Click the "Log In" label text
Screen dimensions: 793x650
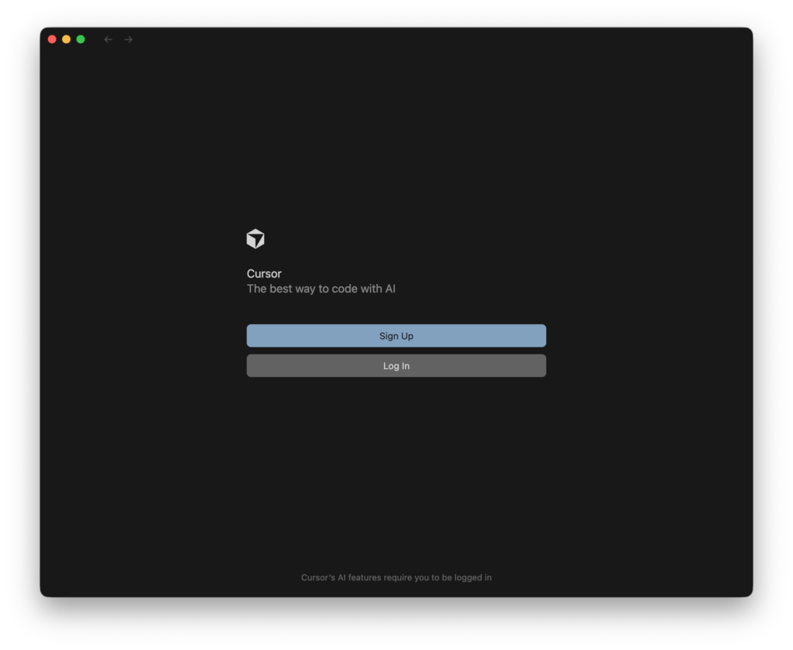[x=396, y=366]
